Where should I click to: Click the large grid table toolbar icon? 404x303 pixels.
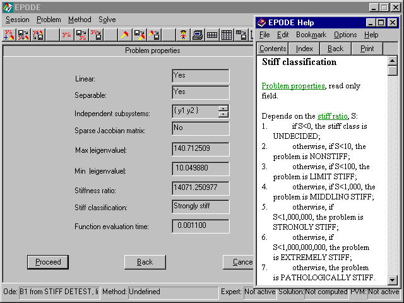click(227, 35)
